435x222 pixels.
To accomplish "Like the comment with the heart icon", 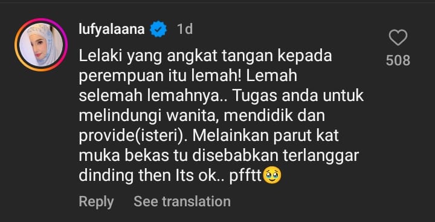I will click(x=398, y=38).
